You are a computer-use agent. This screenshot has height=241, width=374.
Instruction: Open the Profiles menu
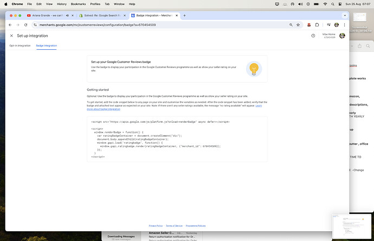(95, 4)
